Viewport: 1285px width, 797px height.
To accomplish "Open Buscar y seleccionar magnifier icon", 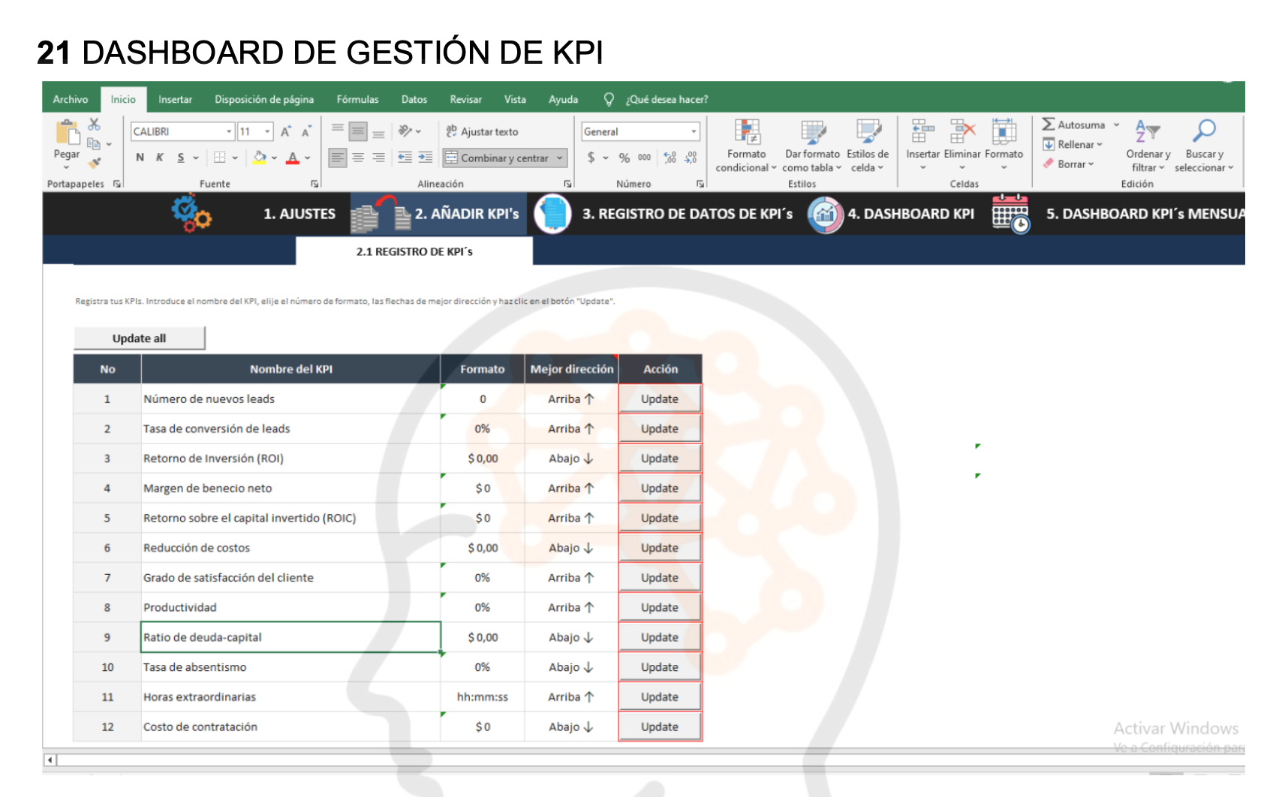I will click(1204, 131).
